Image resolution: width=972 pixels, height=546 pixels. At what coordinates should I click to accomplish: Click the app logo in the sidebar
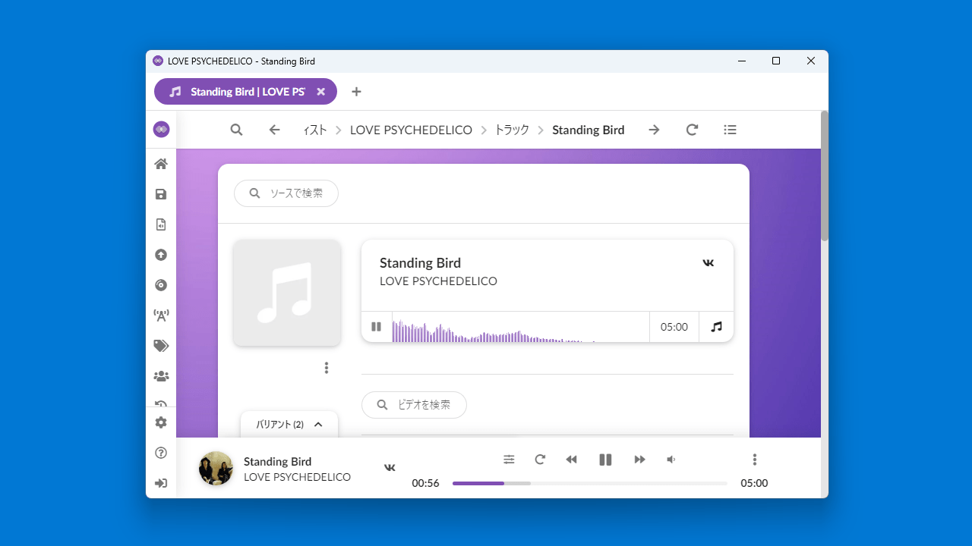[161, 129]
